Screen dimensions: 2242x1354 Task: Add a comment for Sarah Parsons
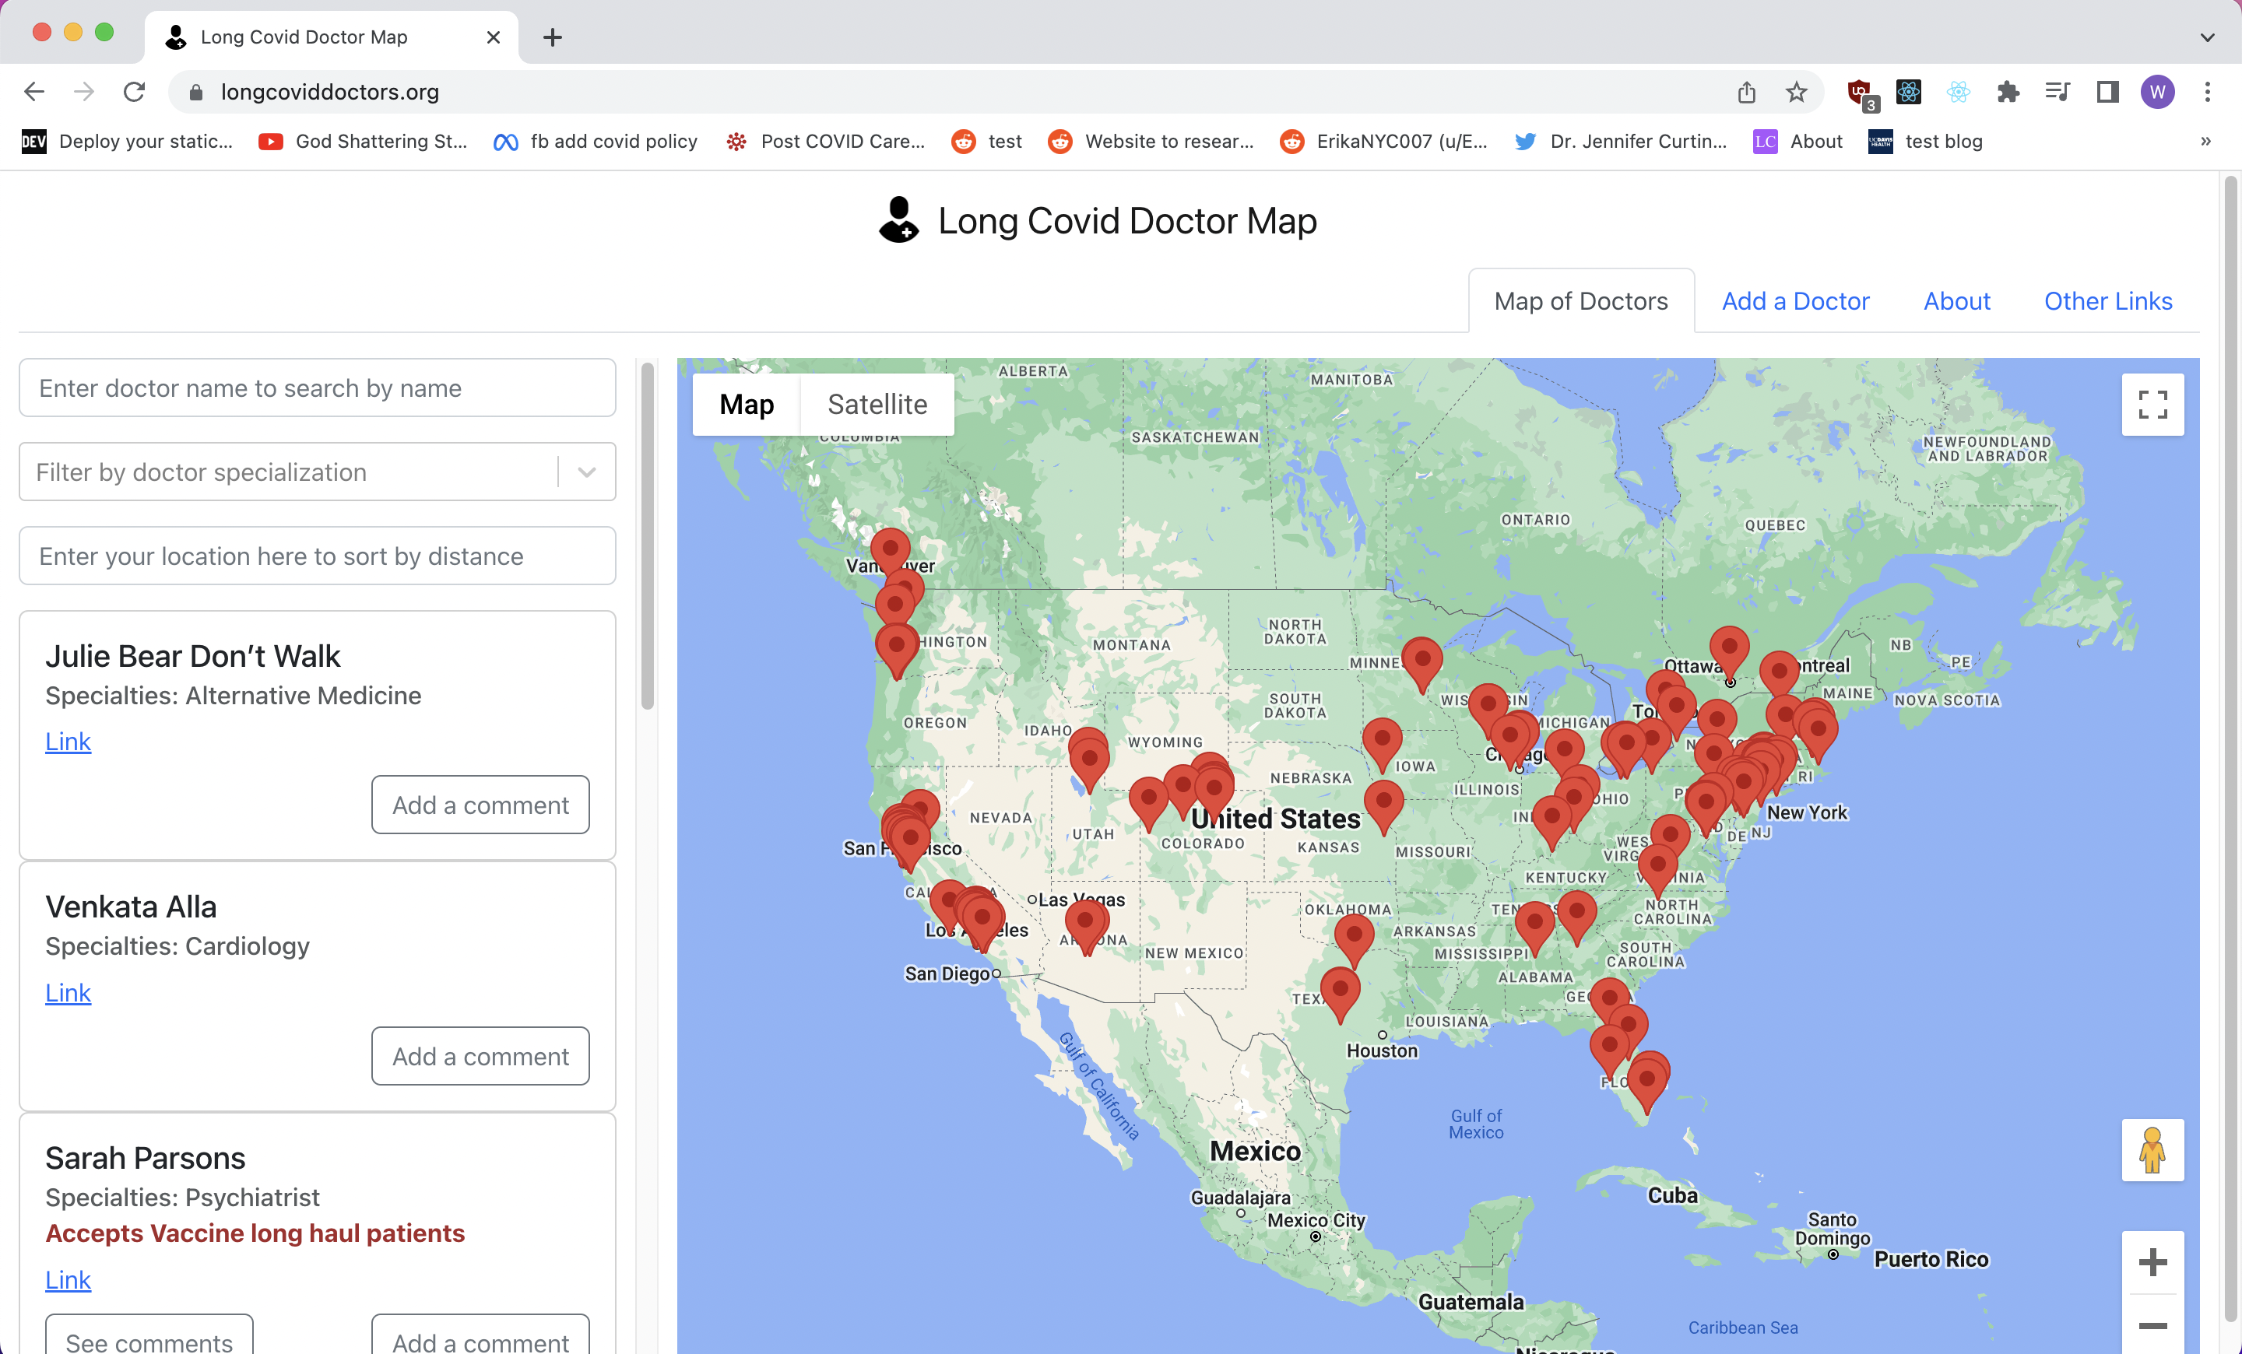[480, 1337]
